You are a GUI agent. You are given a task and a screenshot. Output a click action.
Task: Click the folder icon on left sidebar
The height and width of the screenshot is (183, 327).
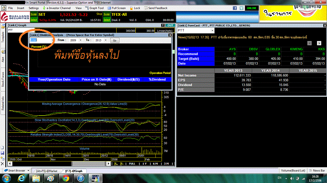point(3,26)
